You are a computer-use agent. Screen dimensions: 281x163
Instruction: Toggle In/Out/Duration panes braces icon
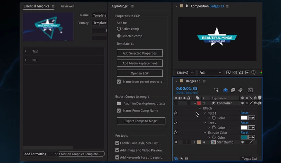187,159
